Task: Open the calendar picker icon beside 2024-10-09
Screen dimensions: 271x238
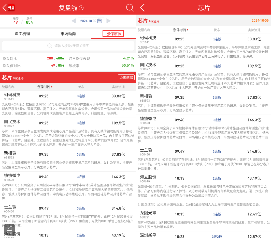Action: click(100, 21)
